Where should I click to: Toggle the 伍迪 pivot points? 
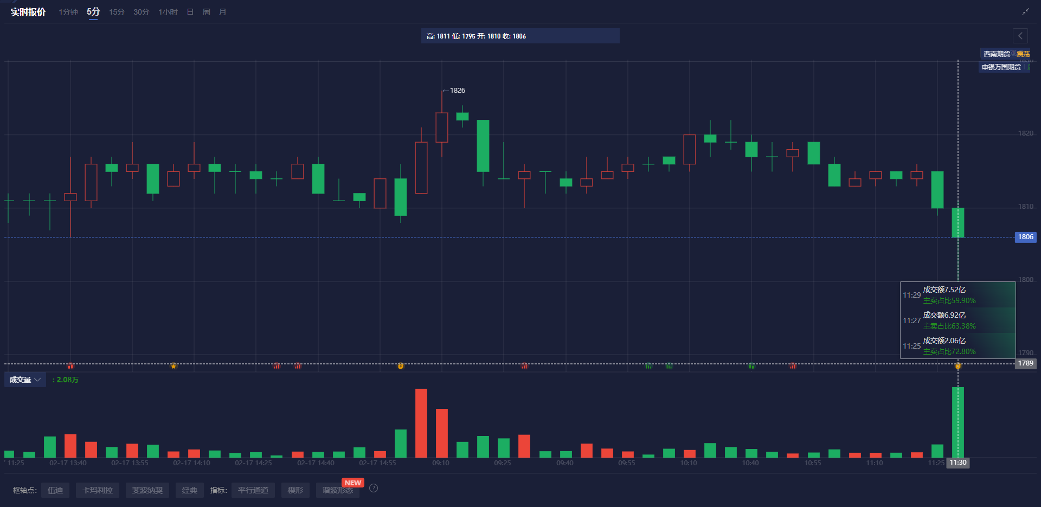pyautogui.click(x=55, y=490)
